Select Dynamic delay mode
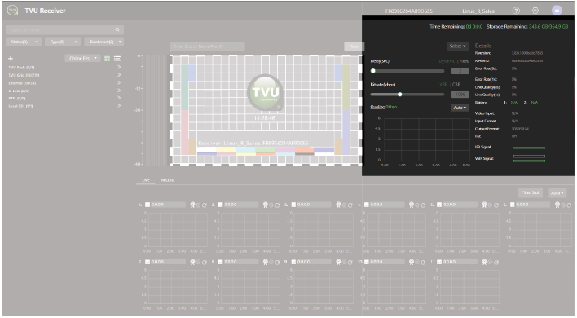The image size is (577, 318). tap(447, 61)
